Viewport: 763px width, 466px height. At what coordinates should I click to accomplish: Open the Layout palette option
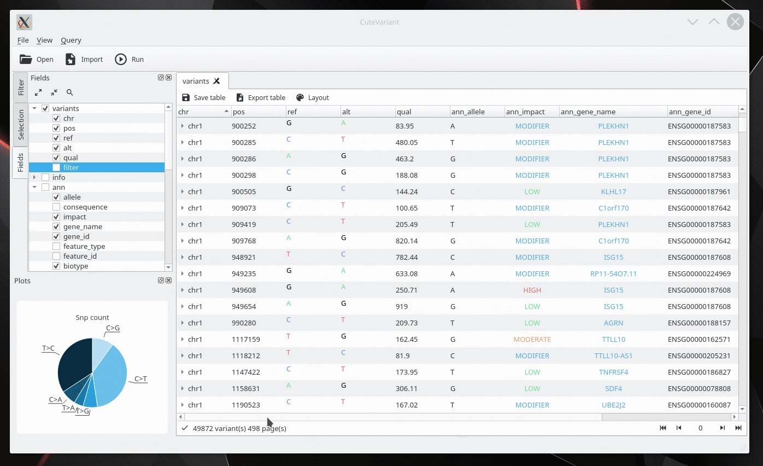pos(313,97)
